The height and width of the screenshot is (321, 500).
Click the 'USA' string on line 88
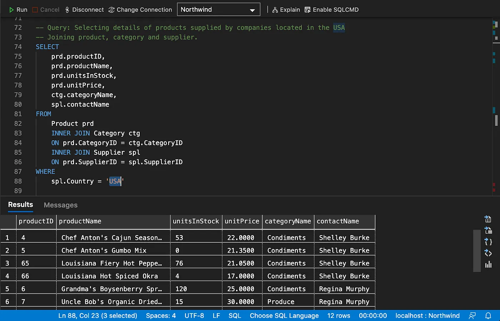click(x=115, y=181)
